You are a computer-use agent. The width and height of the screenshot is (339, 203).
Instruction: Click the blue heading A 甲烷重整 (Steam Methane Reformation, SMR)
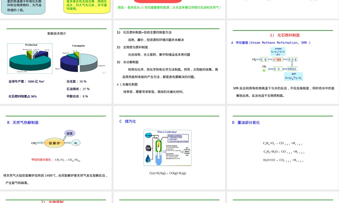click(271, 43)
